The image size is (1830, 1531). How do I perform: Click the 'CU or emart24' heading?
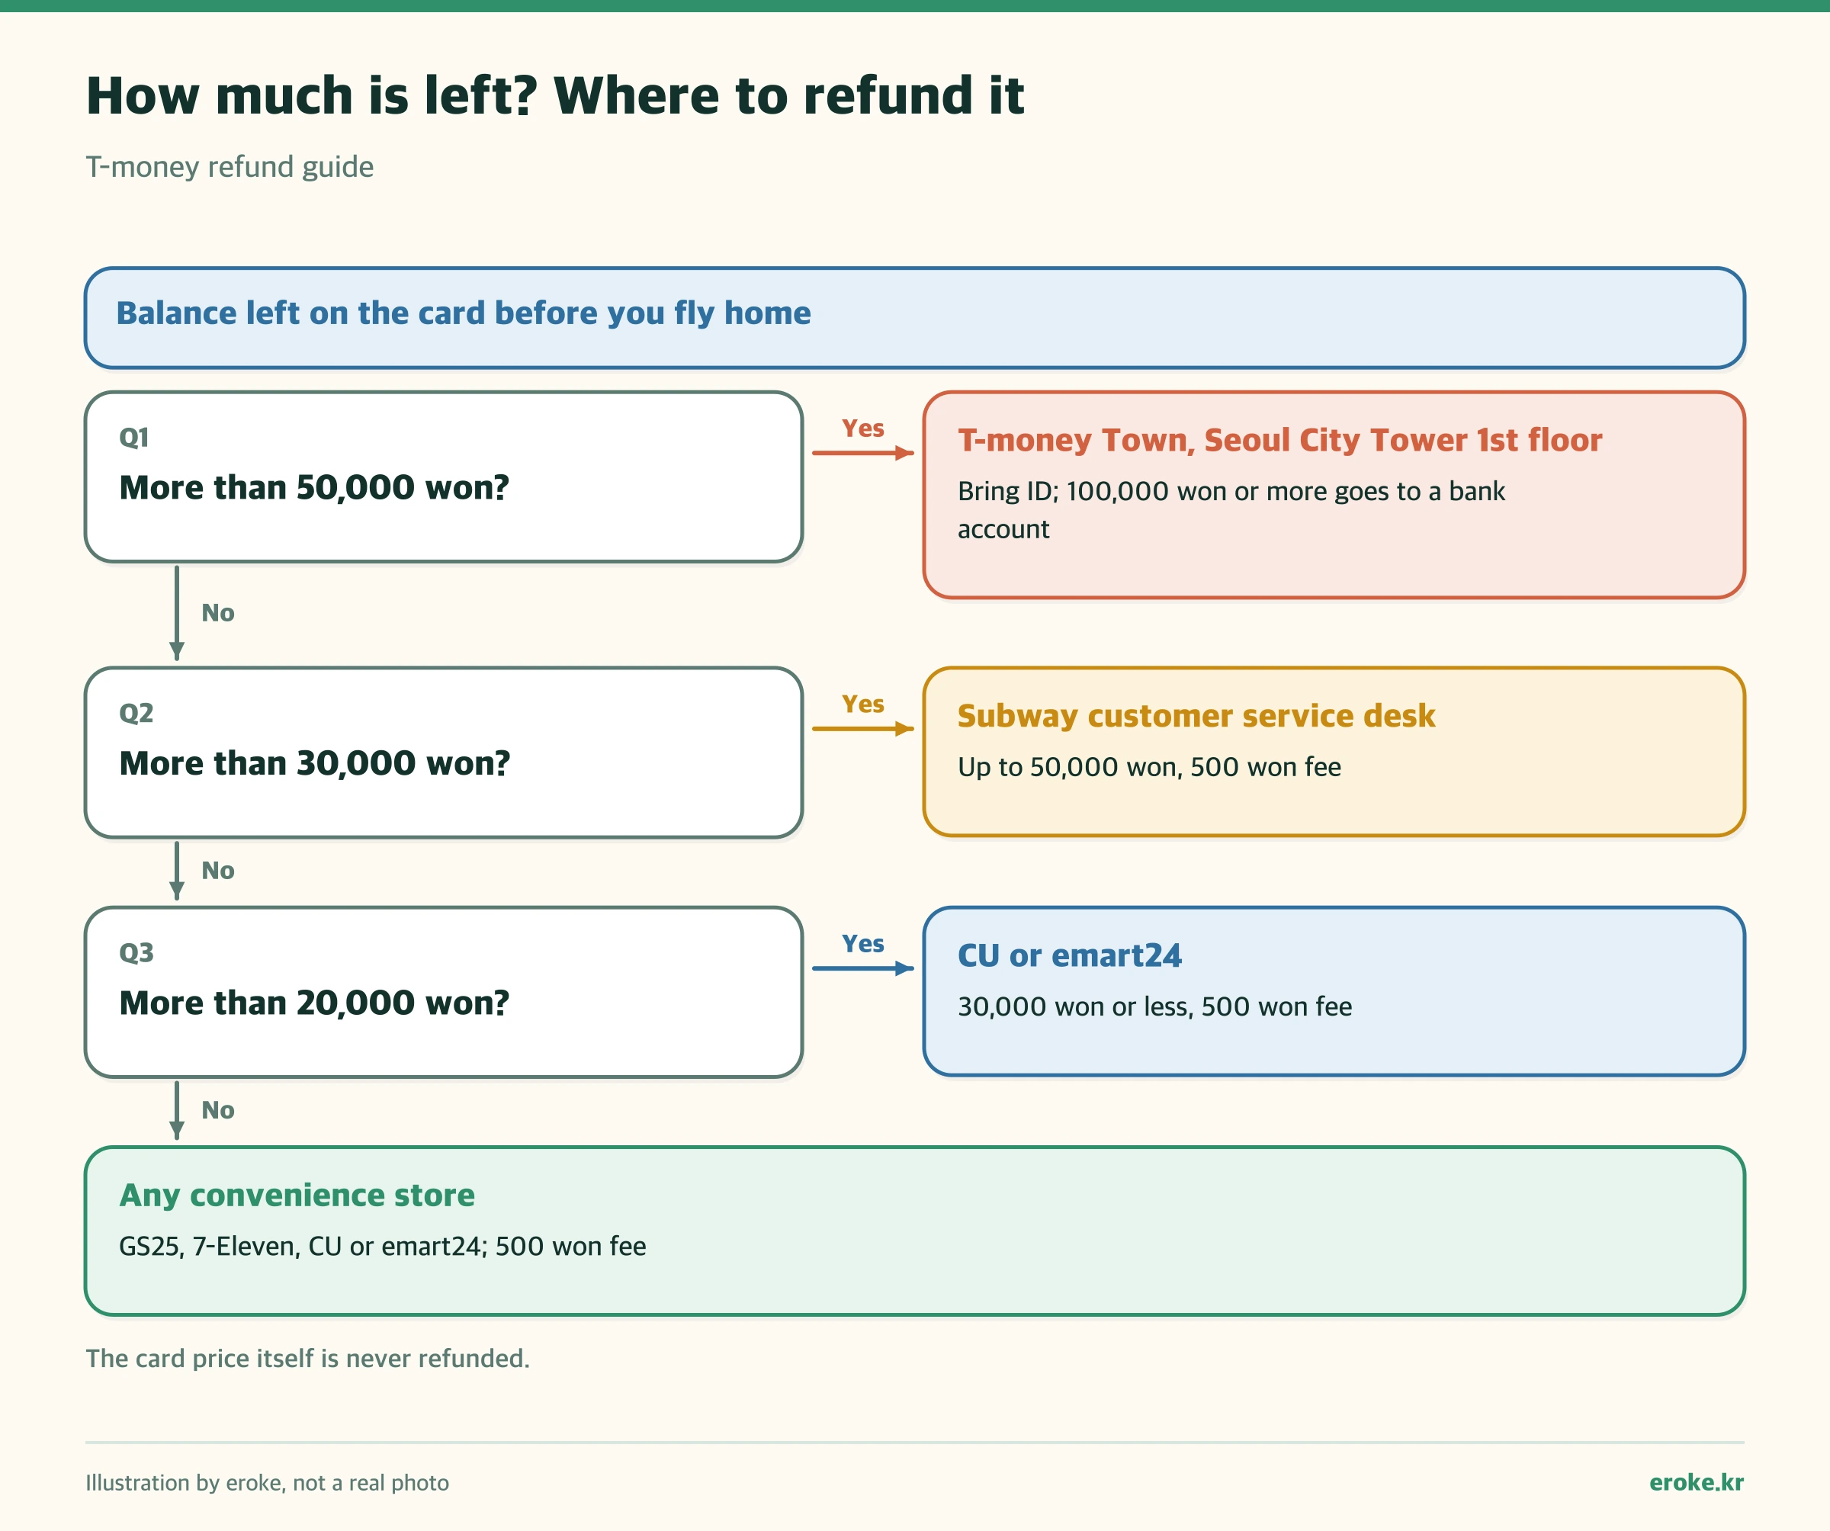pyautogui.click(x=1069, y=956)
